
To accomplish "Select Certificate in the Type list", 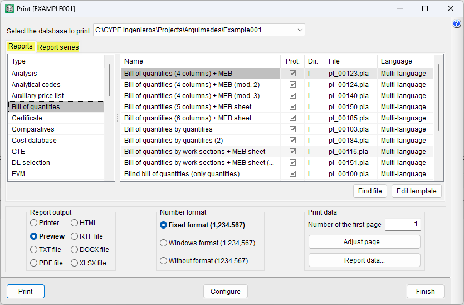I will click(x=27, y=118).
